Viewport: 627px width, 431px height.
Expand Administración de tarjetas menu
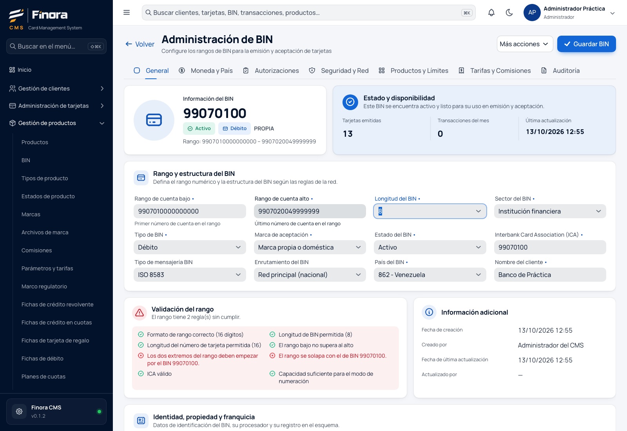click(56, 106)
